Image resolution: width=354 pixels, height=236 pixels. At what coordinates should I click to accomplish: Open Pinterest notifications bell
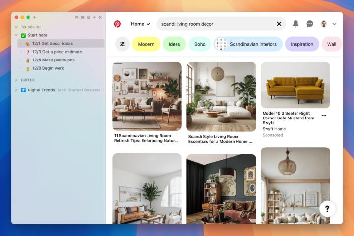[295, 24]
